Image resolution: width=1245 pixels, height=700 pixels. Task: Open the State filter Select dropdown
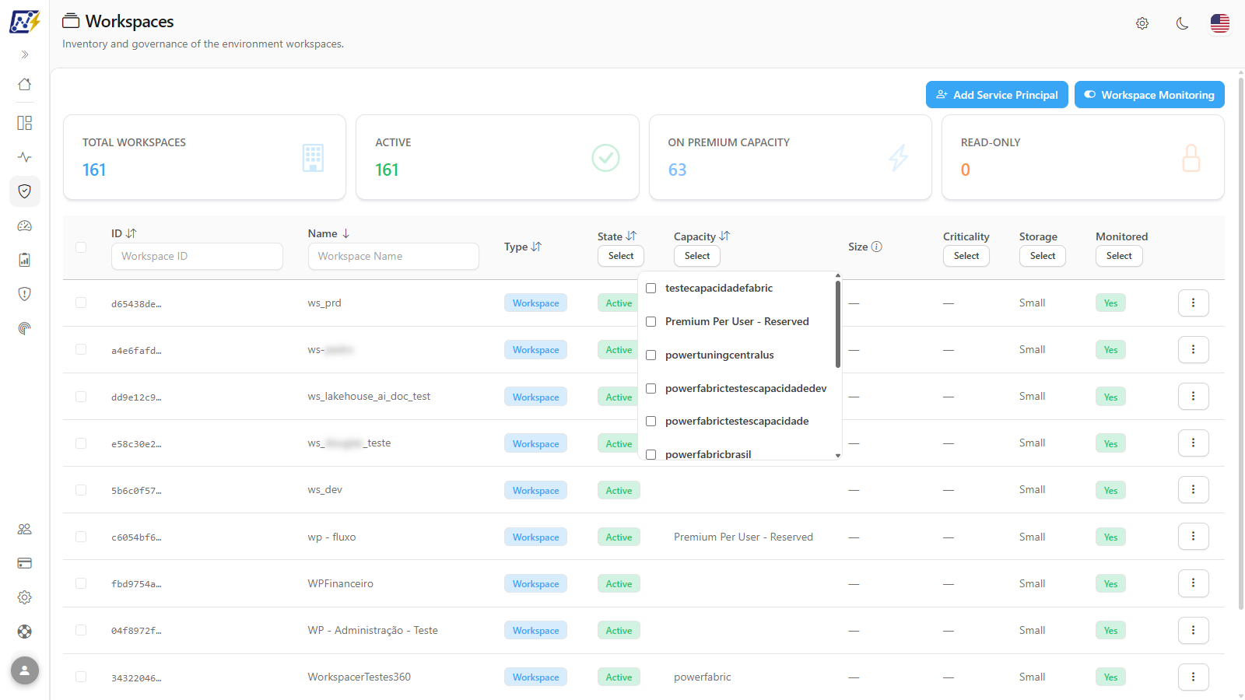(x=621, y=256)
